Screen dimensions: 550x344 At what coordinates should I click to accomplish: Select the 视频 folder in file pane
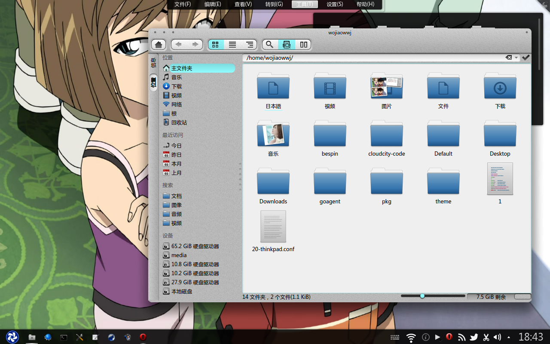pos(330,86)
